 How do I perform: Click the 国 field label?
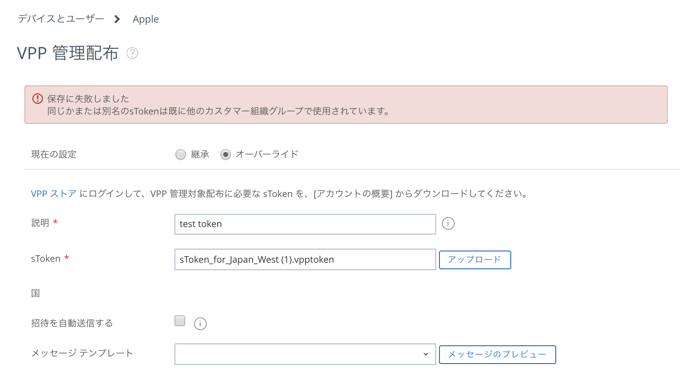point(36,293)
